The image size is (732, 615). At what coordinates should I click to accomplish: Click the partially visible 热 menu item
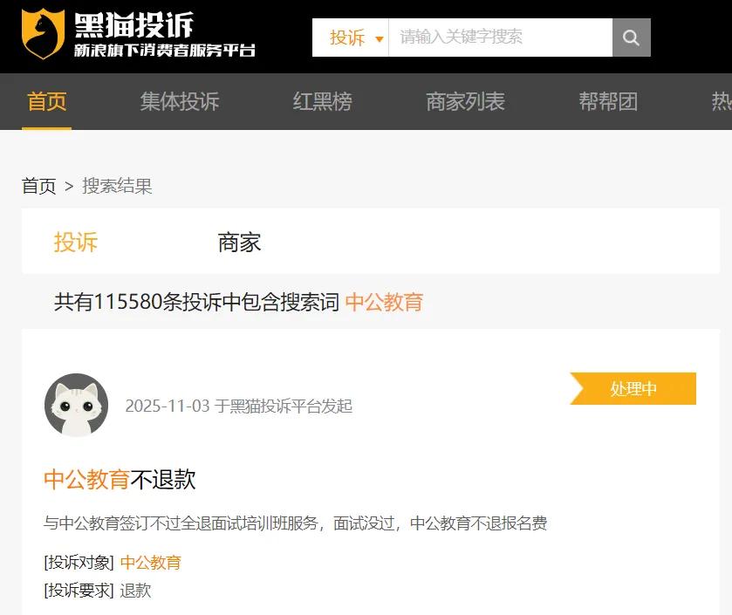coord(722,101)
